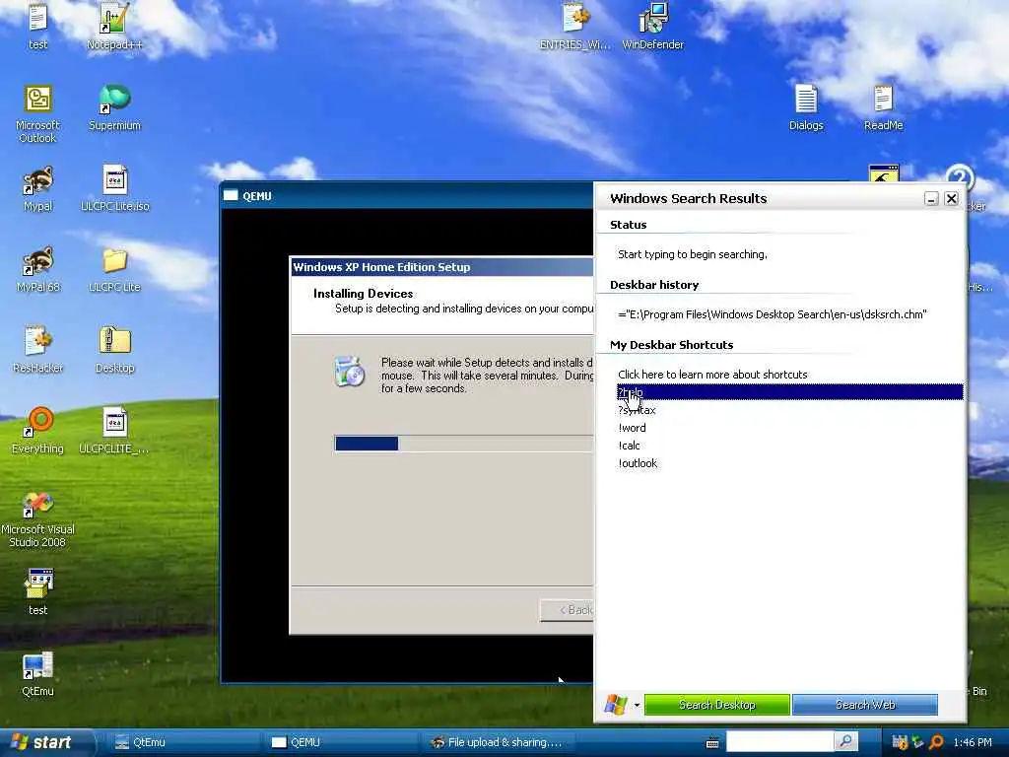The height and width of the screenshot is (757, 1009).
Task: Focus the taskbar deskbar search input
Action: coord(780,741)
